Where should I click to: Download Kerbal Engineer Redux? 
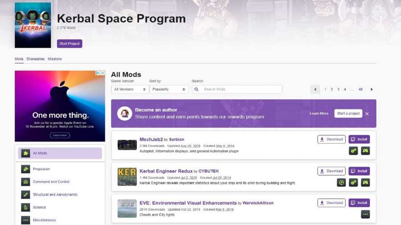click(331, 171)
